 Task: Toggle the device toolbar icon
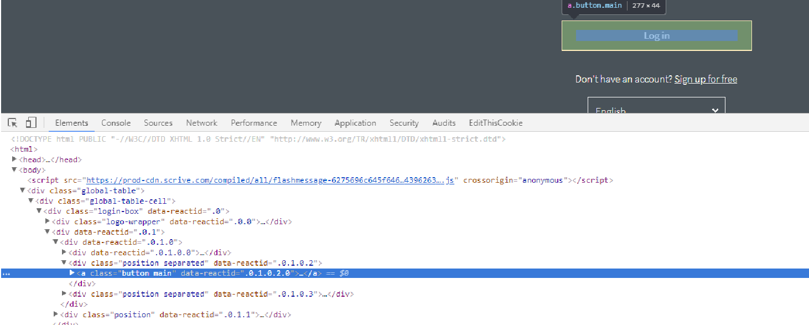click(32, 122)
